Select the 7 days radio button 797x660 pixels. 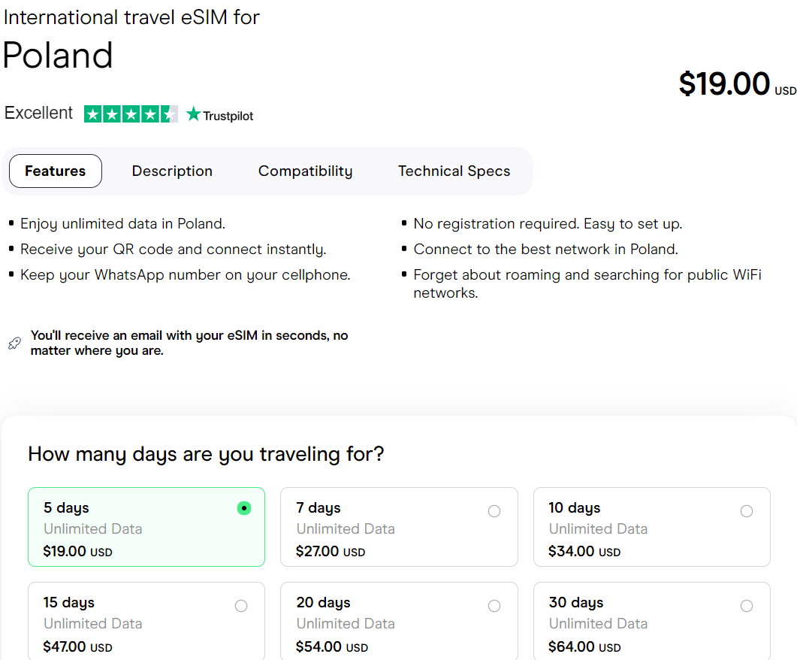494,511
